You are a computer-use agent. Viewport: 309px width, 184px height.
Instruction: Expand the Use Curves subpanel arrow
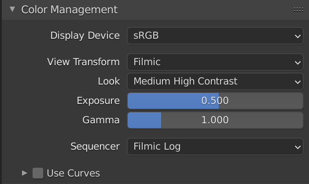[x=25, y=173]
